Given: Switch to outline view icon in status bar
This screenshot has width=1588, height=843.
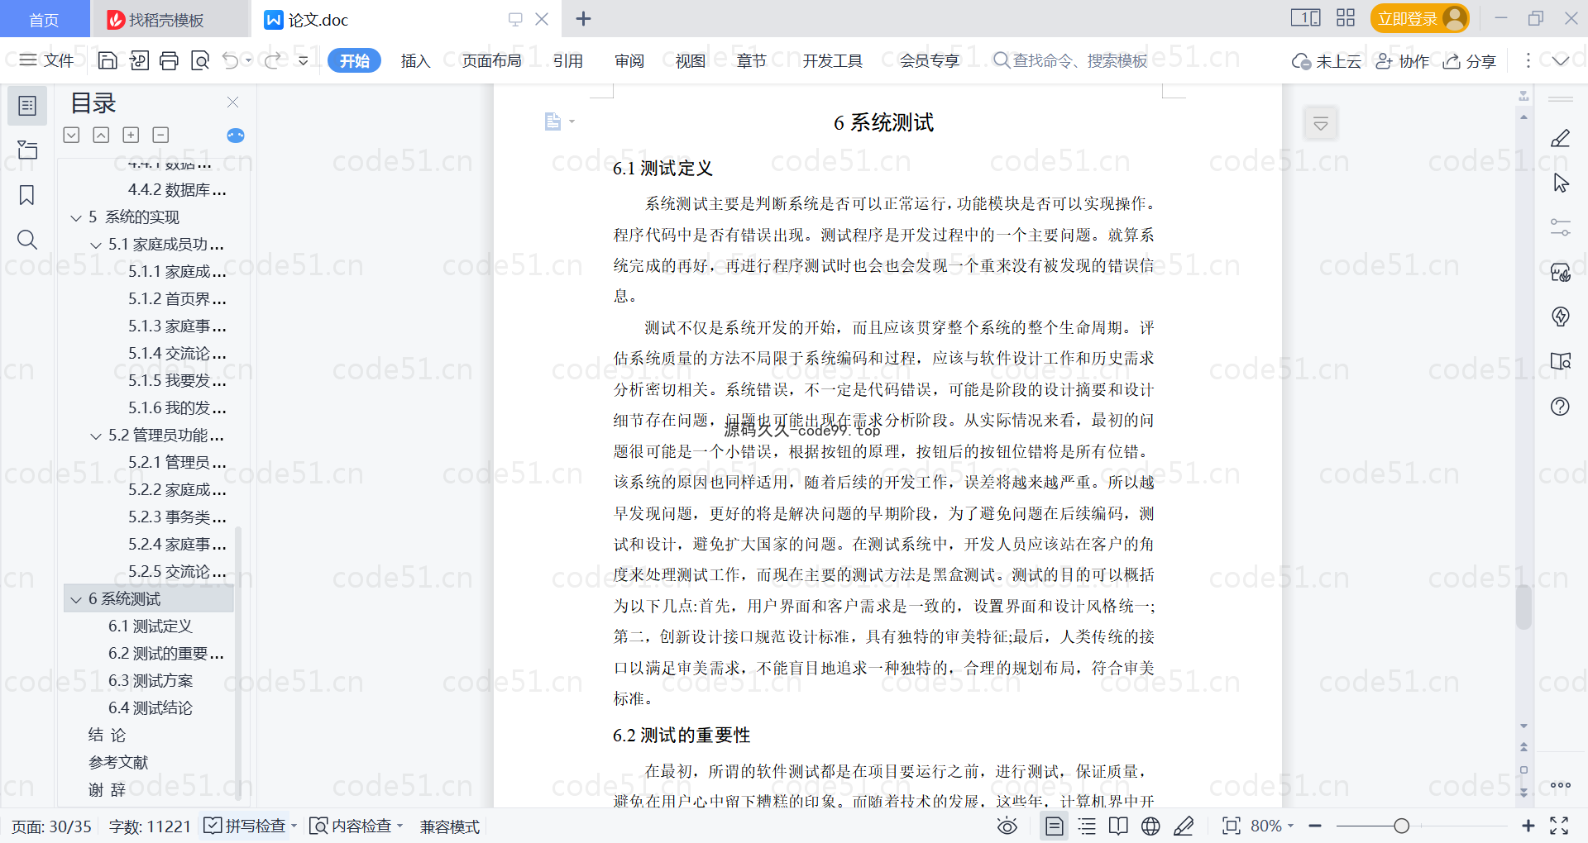Looking at the screenshot, I should [x=1087, y=826].
